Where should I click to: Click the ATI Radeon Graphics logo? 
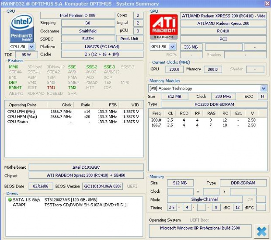click(163, 27)
